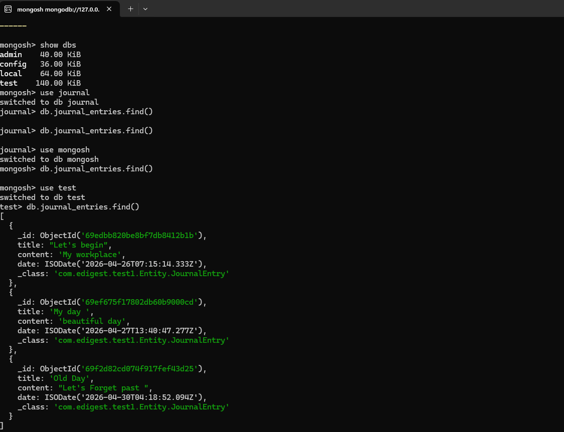Image resolution: width=564 pixels, height=432 pixels.
Task: Click date '2026-04-30T04:18:52.094Z'
Action: pyautogui.click(x=139, y=397)
